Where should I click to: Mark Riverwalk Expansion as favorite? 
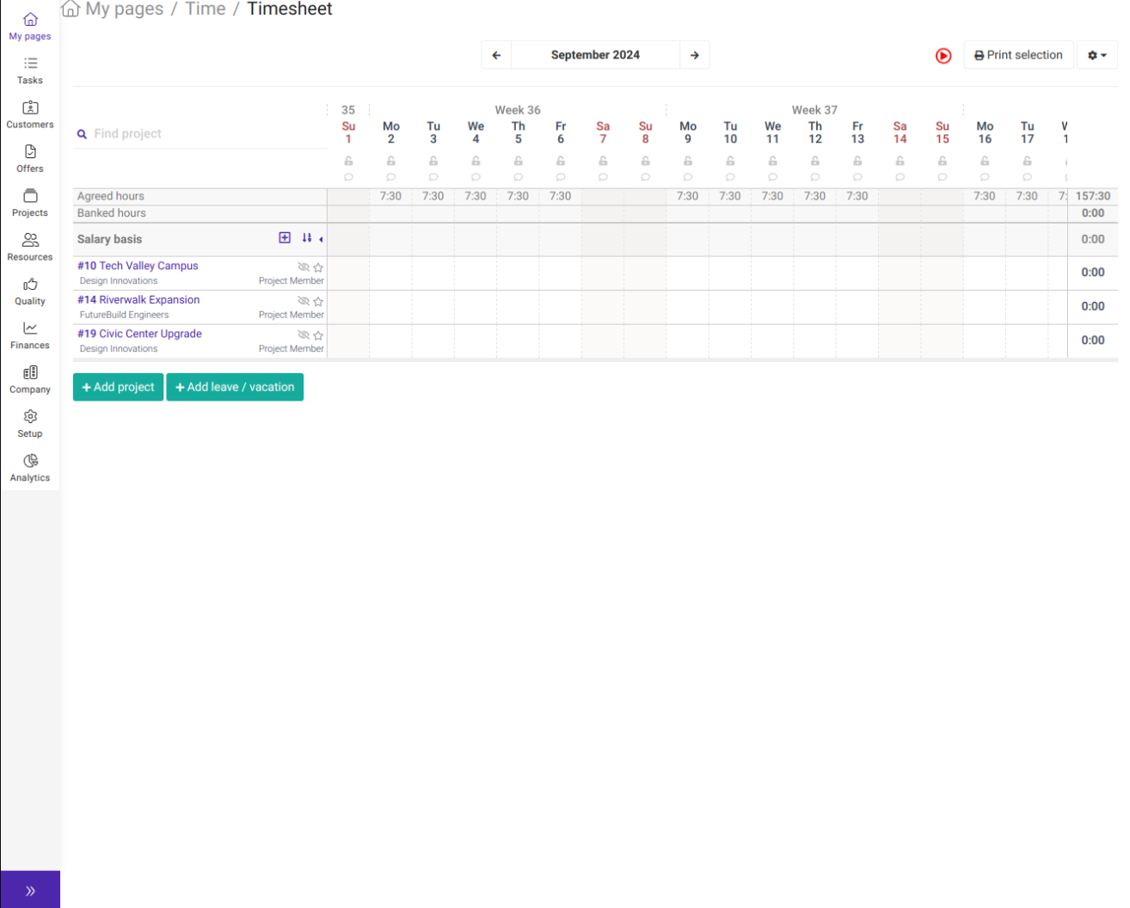[318, 301]
